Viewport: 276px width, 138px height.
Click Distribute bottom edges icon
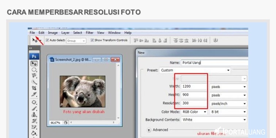click(187, 41)
